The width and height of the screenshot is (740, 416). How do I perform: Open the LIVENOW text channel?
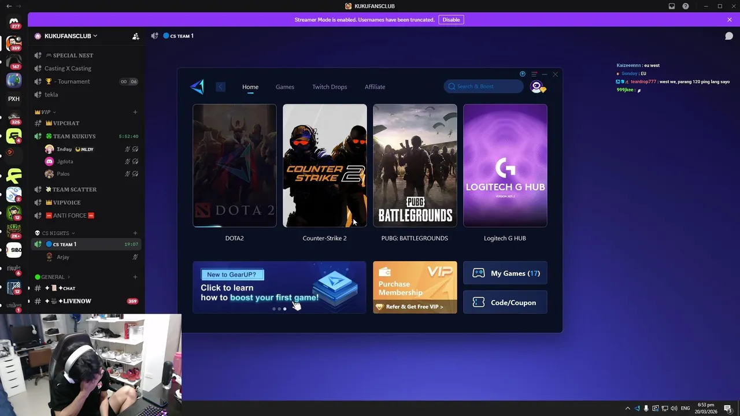[86, 301]
